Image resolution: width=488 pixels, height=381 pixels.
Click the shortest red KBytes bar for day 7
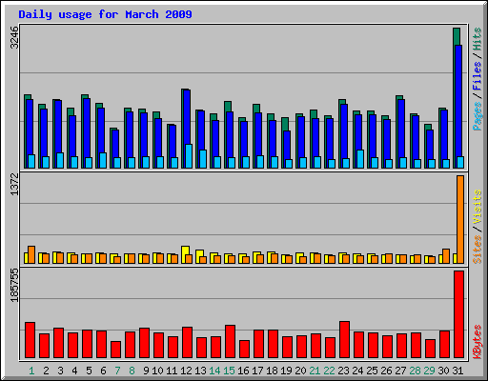[x=116, y=350]
